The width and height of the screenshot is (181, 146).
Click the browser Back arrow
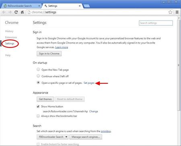4,12
